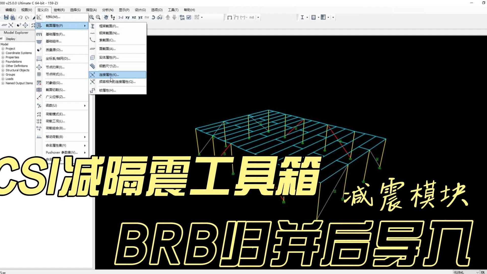The image size is (487, 274).
Task: Click the Redo arrow icon
Action: [x=27, y=17]
